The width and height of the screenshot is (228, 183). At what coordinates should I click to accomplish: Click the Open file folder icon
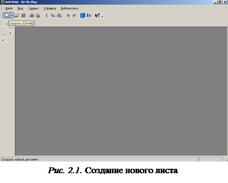(17, 16)
